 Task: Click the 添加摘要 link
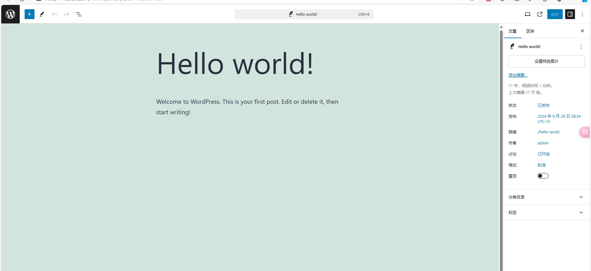point(518,75)
